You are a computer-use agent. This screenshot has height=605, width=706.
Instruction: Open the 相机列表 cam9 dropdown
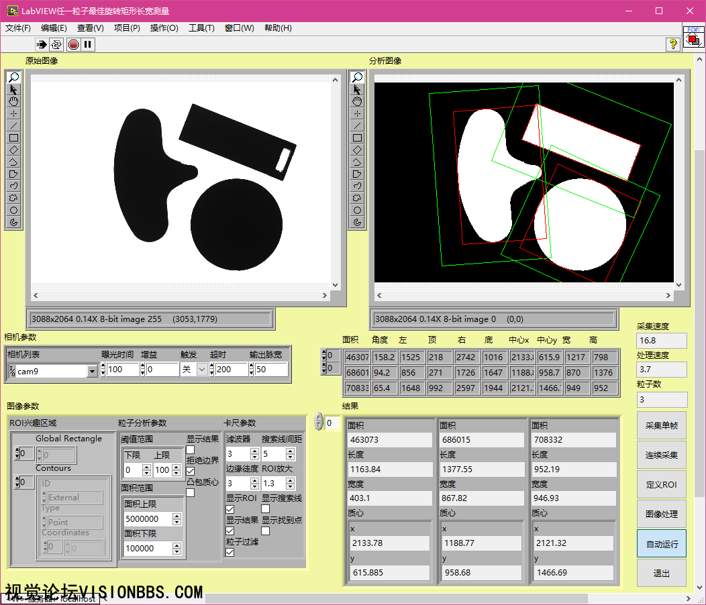[92, 371]
